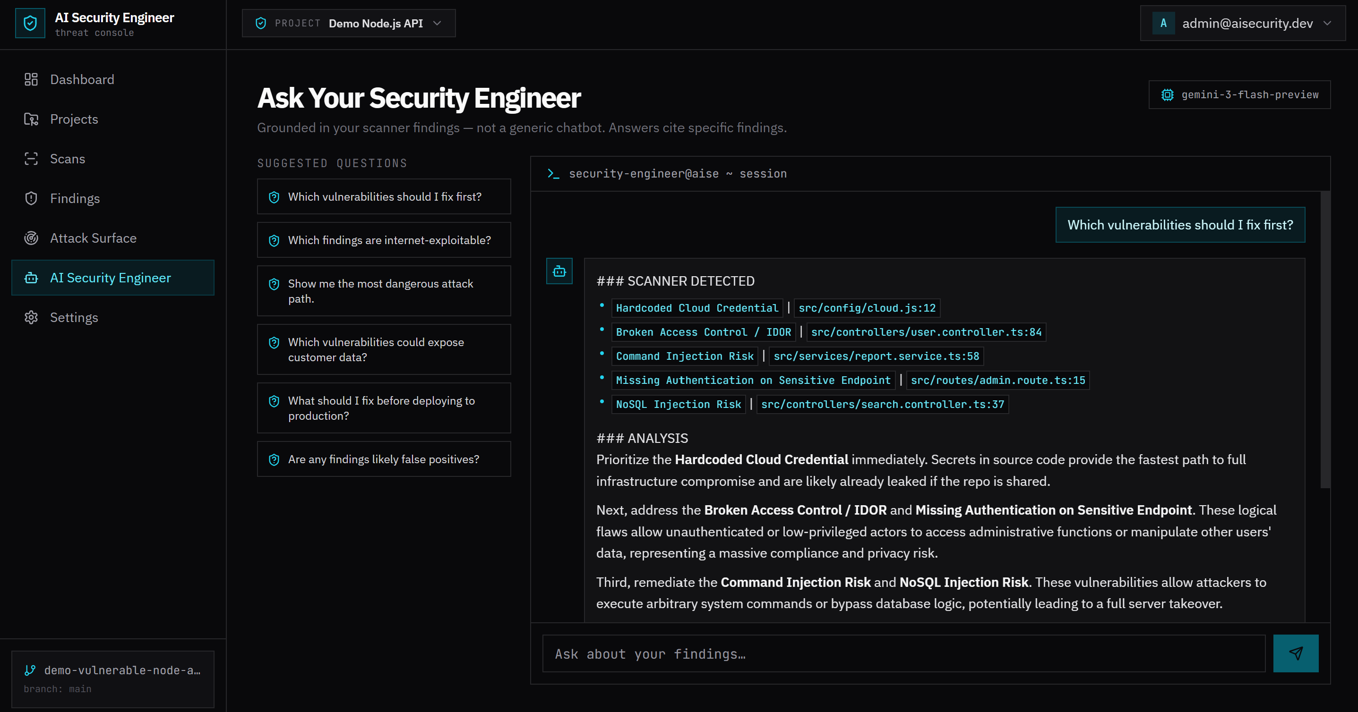1358x712 pixels.
Task: Open Scans in sidebar
Action: [x=113, y=159]
